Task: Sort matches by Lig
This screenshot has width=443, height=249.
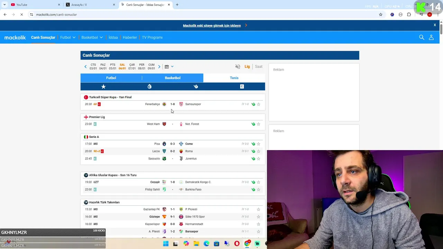Action: [247, 66]
